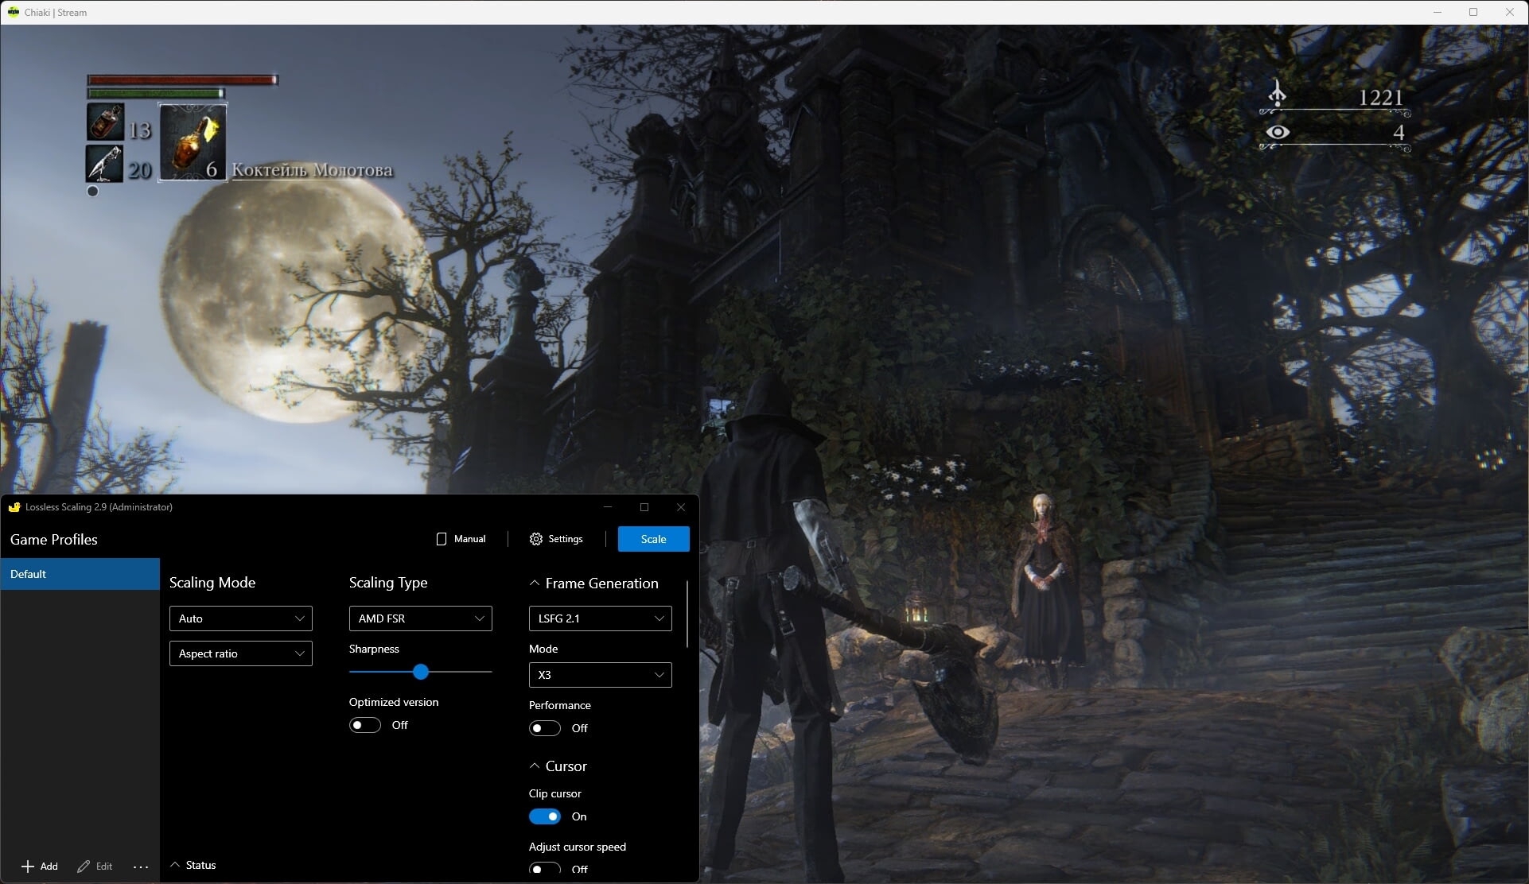
Task: Click the Chiaki app icon in title bar
Action: click(x=14, y=12)
